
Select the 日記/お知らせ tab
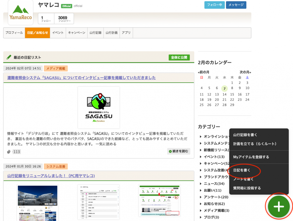pos(37,33)
